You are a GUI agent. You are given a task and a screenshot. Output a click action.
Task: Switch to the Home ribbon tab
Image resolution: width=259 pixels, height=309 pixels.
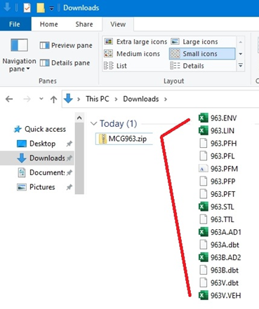48,25
